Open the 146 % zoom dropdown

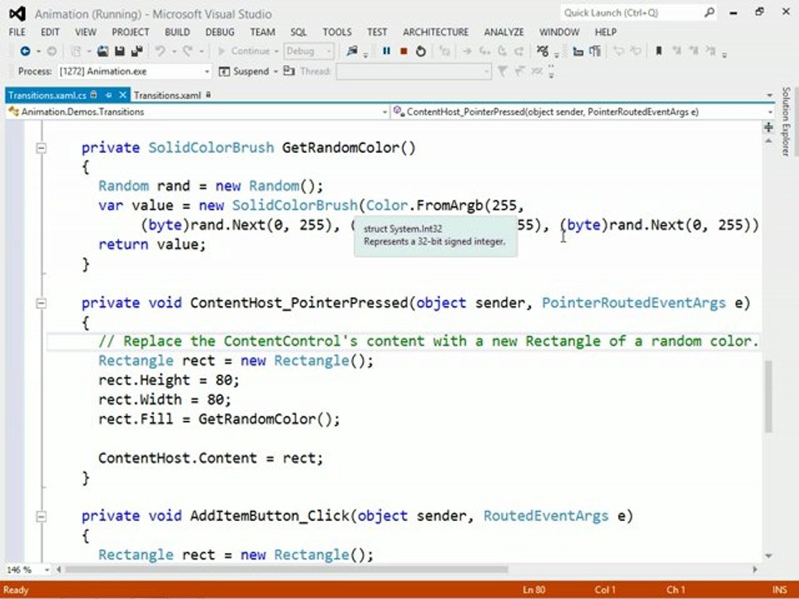47,569
